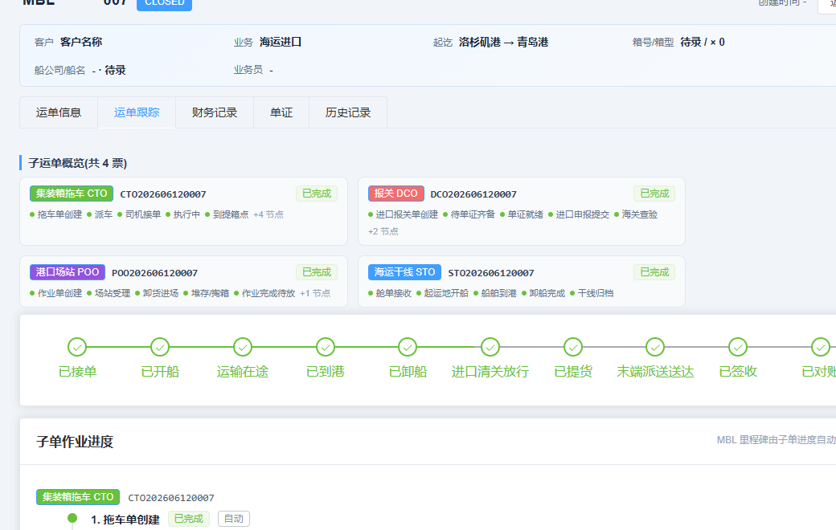Image resolution: width=836 pixels, height=530 pixels.
Task: Click the route 洛杉矶港 → 青岛港
Action: click(503, 42)
